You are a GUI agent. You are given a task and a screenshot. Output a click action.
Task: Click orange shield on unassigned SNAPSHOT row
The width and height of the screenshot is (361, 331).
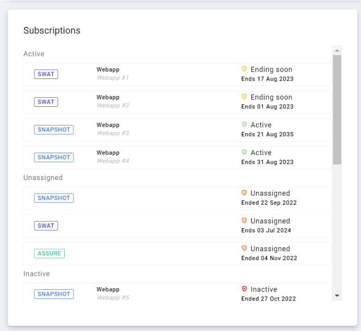[x=244, y=193]
